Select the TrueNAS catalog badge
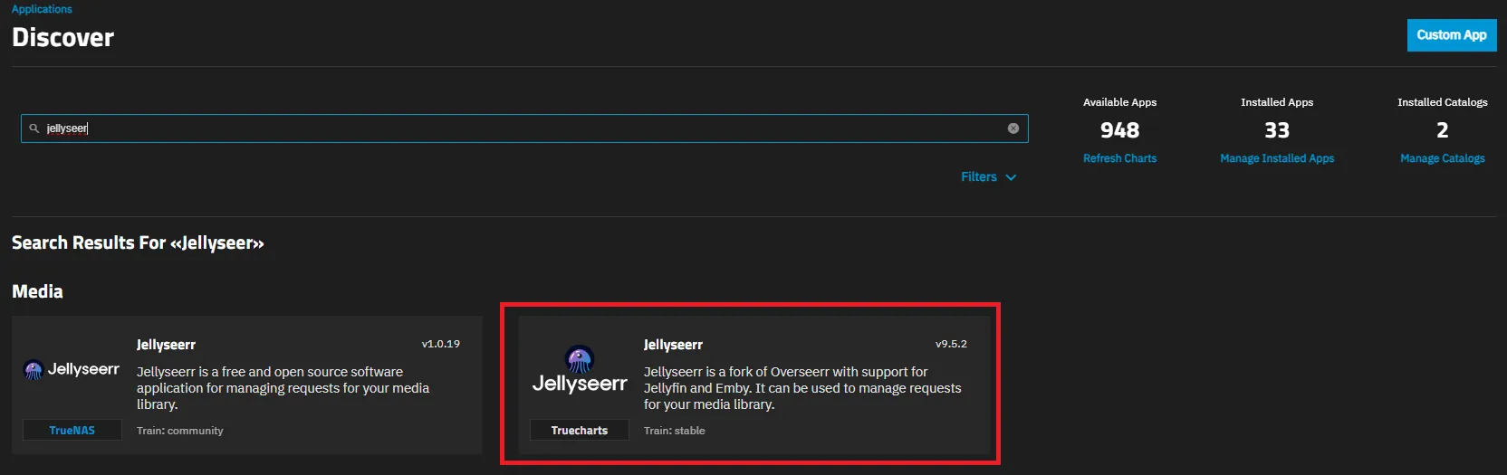Screen dimensions: 1507x475 point(72,431)
